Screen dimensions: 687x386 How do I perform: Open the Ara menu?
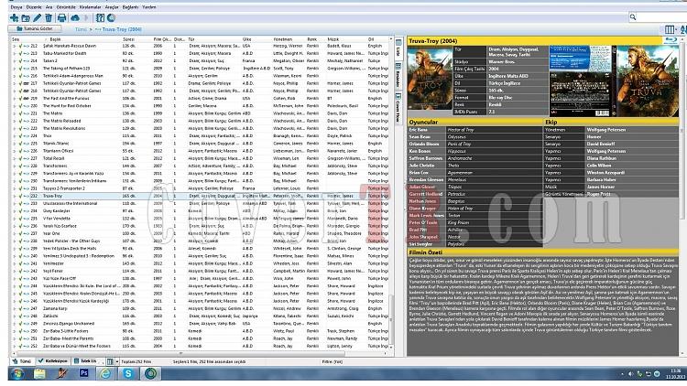pos(49,7)
